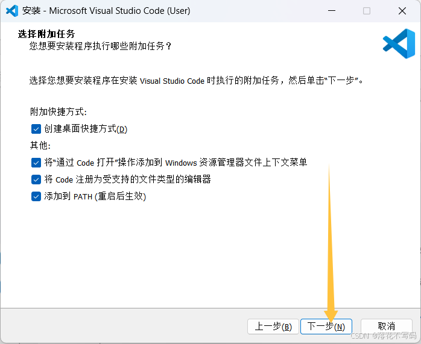Screen dimensions: 421x344
Task: Click the disabled maximize window icon
Action: tap(367, 11)
